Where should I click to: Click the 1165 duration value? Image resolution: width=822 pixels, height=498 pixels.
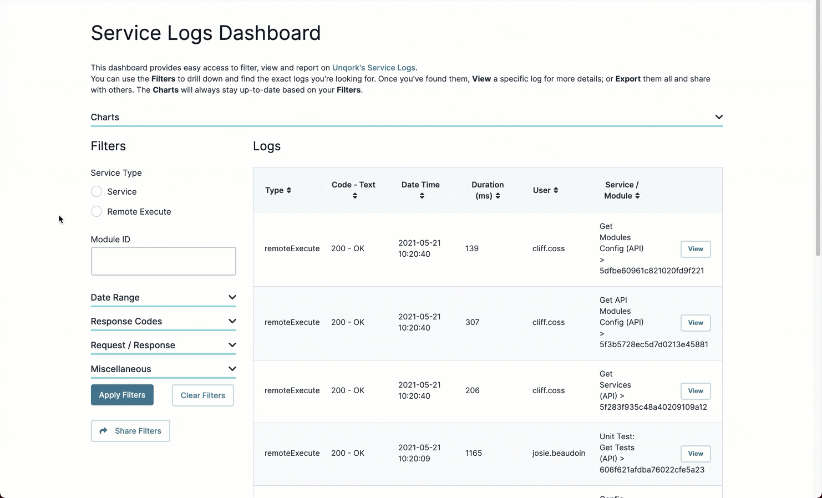pos(474,453)
